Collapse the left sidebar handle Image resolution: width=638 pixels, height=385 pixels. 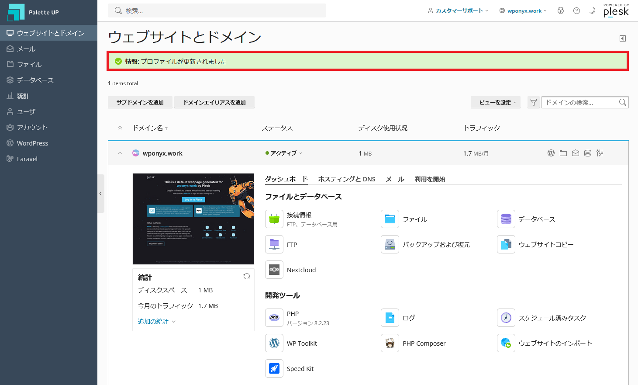100,194
